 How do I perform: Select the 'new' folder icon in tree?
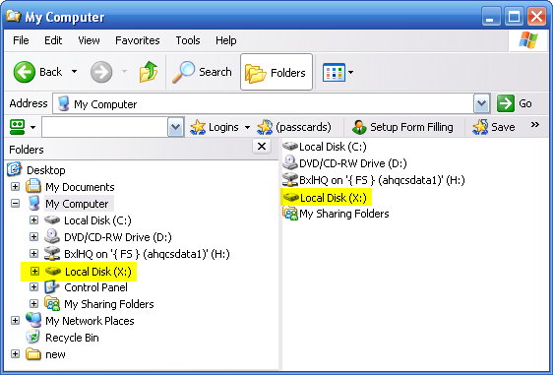point(33,353)
